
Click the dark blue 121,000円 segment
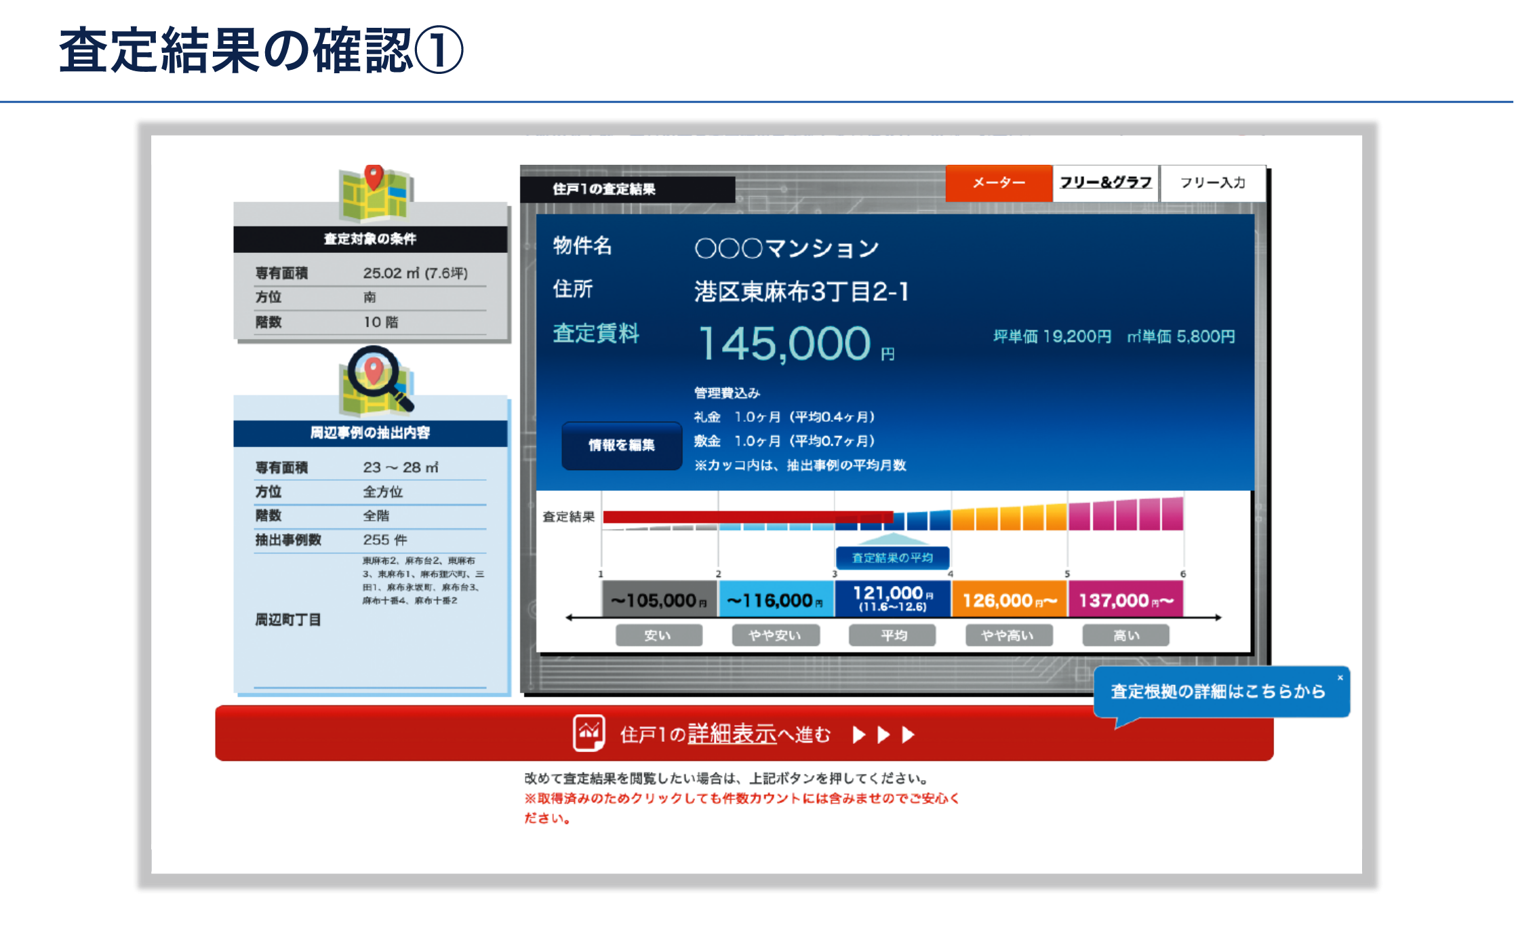point(892,599)
